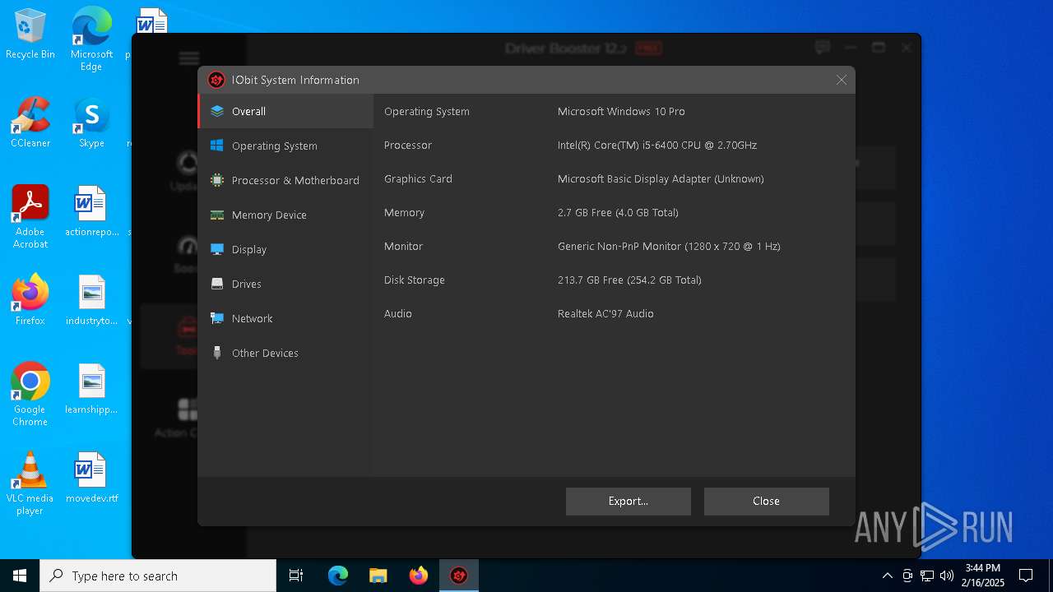Open the Other Devices section
The image size is (1053, 592).
285,353
